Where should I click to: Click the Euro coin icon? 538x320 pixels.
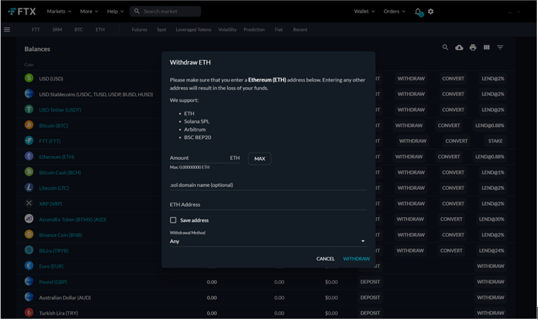click(x=29, y=265)
